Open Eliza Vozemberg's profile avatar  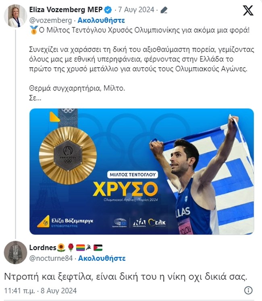coord(15,16)
